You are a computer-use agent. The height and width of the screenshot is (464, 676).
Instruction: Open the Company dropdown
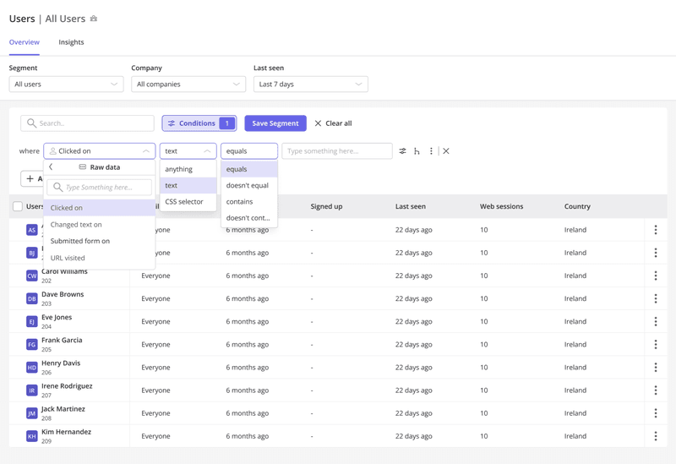pyautogui.click(x=188, y=85)
